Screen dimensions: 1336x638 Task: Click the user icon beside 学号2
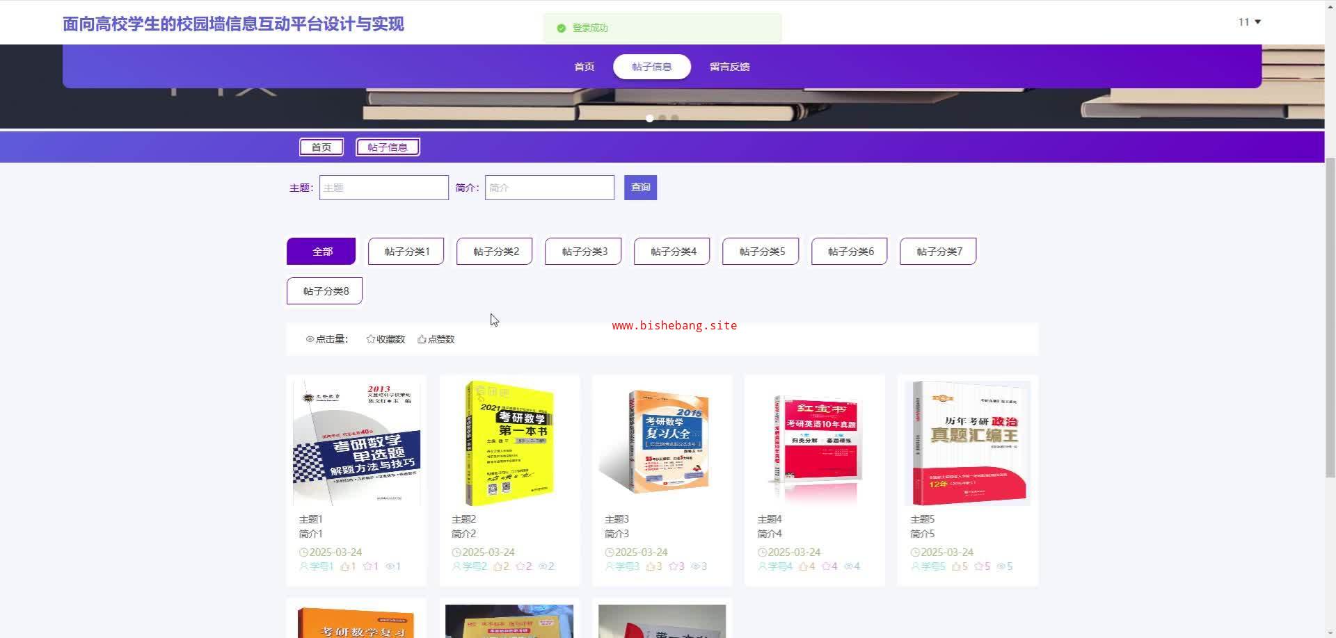(456, 566)
